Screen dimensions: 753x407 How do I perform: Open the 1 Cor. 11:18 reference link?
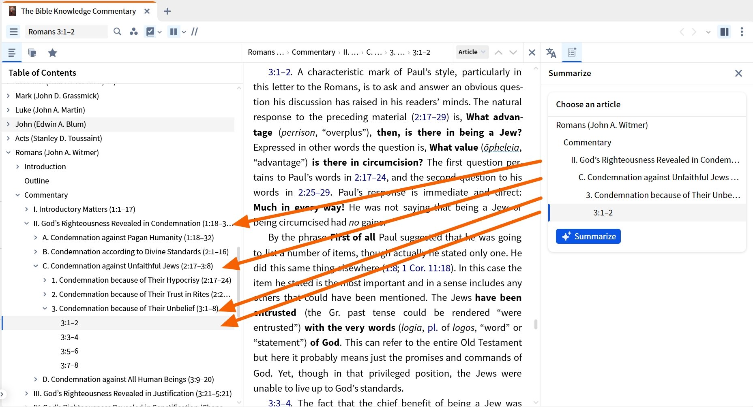(426, 268)
